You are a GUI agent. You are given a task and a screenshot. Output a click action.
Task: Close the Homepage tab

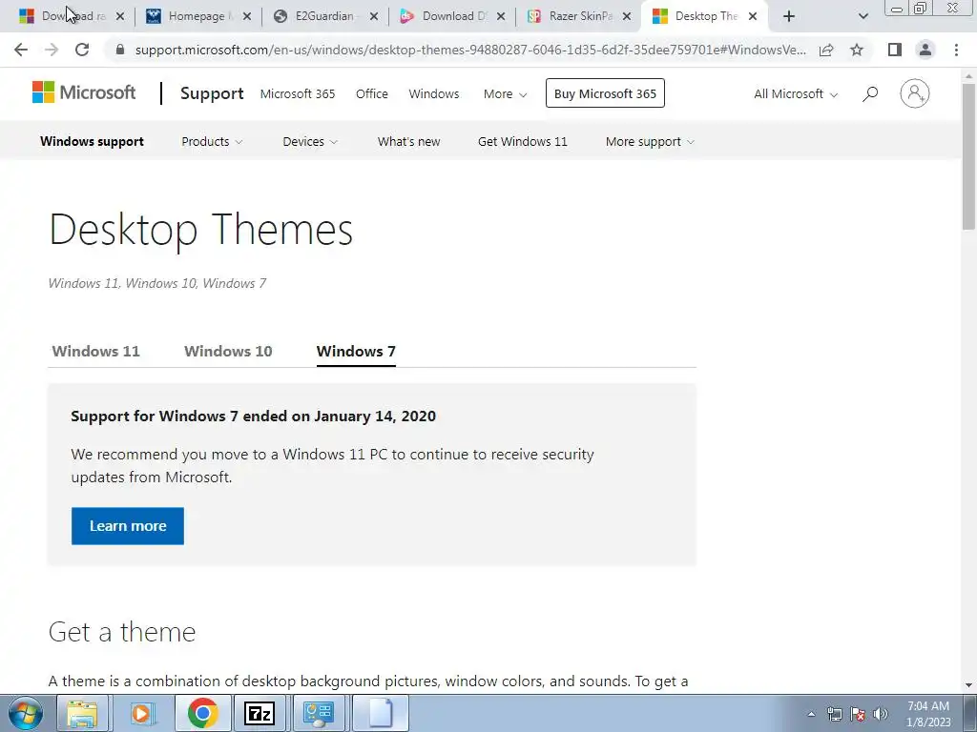point(247,16)
